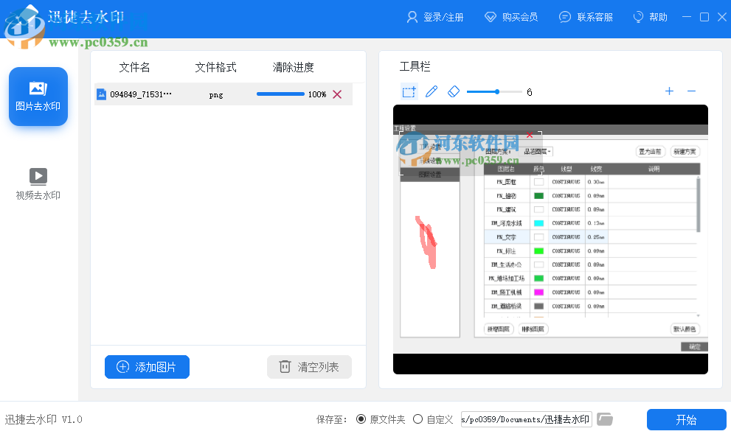
Task: Remove 094849_71531 with the red X
Action: (x=337, y=94)
